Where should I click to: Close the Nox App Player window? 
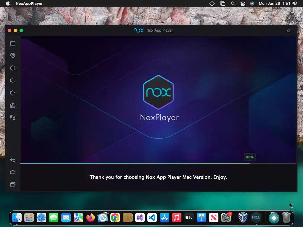point(9,30)
